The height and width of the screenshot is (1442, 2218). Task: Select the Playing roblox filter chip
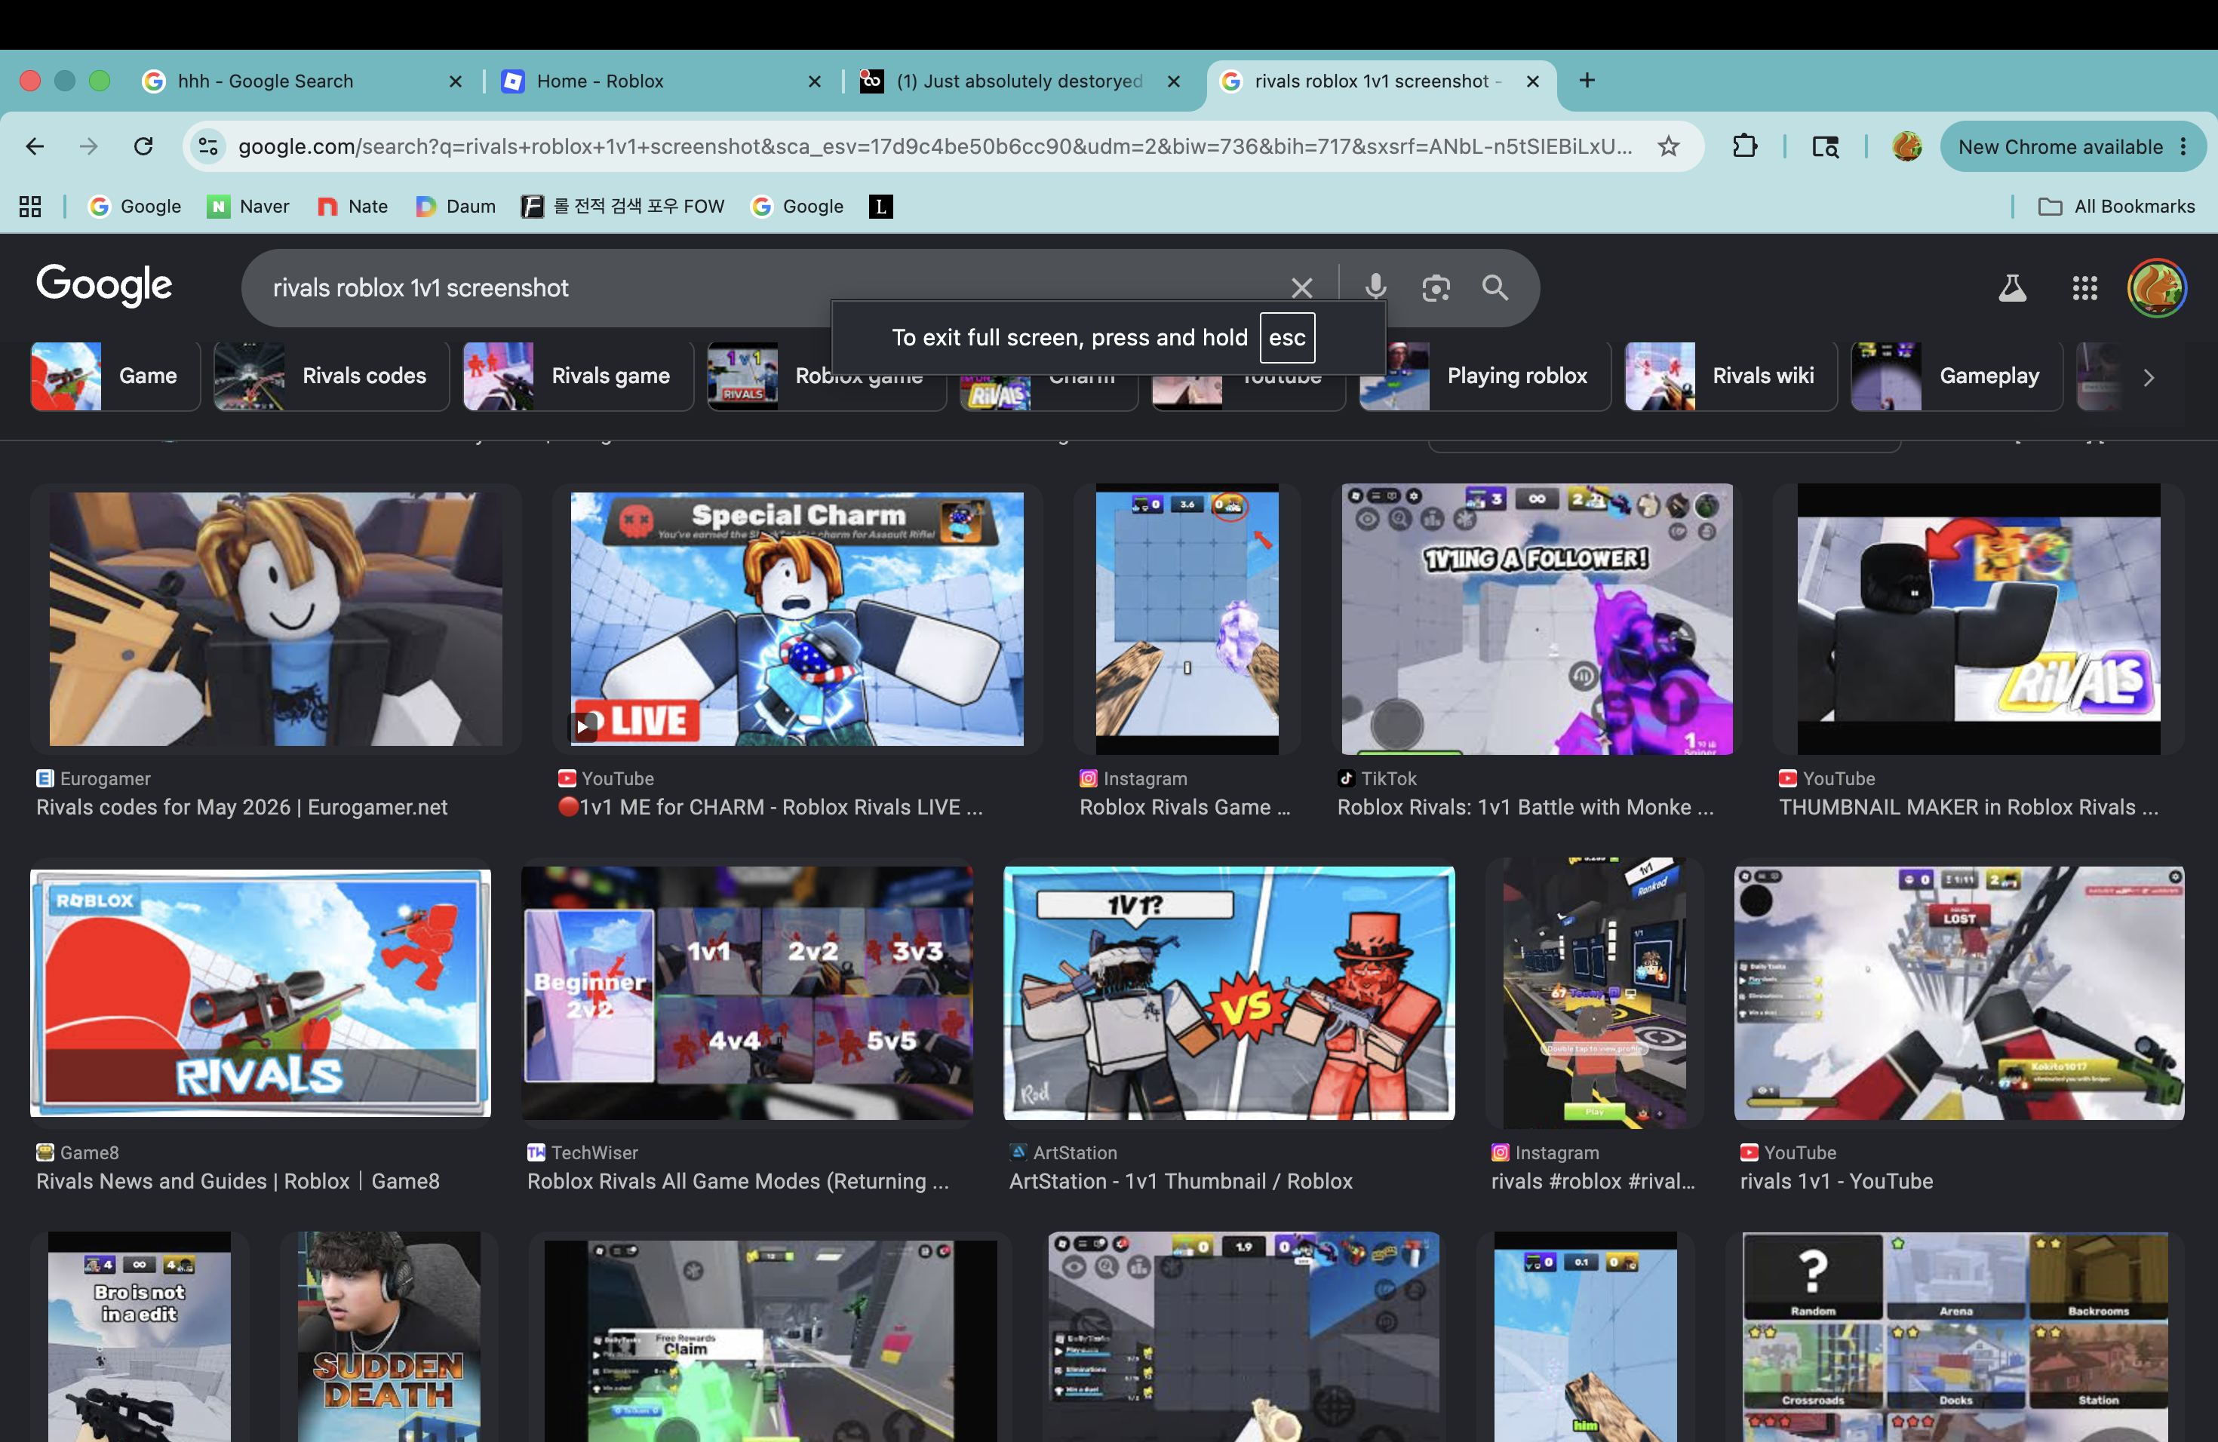point(1485,376)
